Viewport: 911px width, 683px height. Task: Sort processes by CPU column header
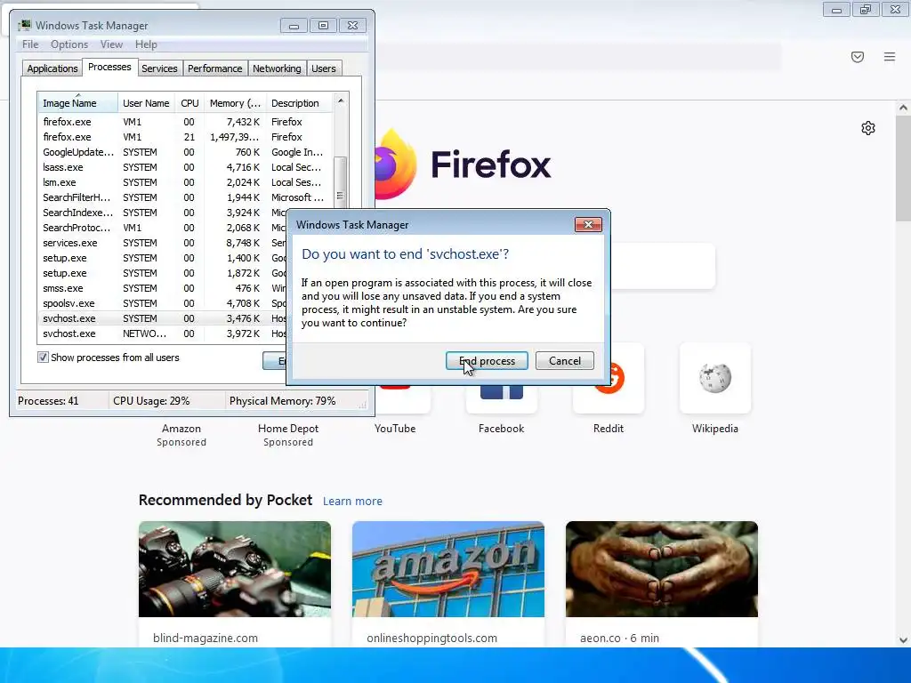pos(189,103)
